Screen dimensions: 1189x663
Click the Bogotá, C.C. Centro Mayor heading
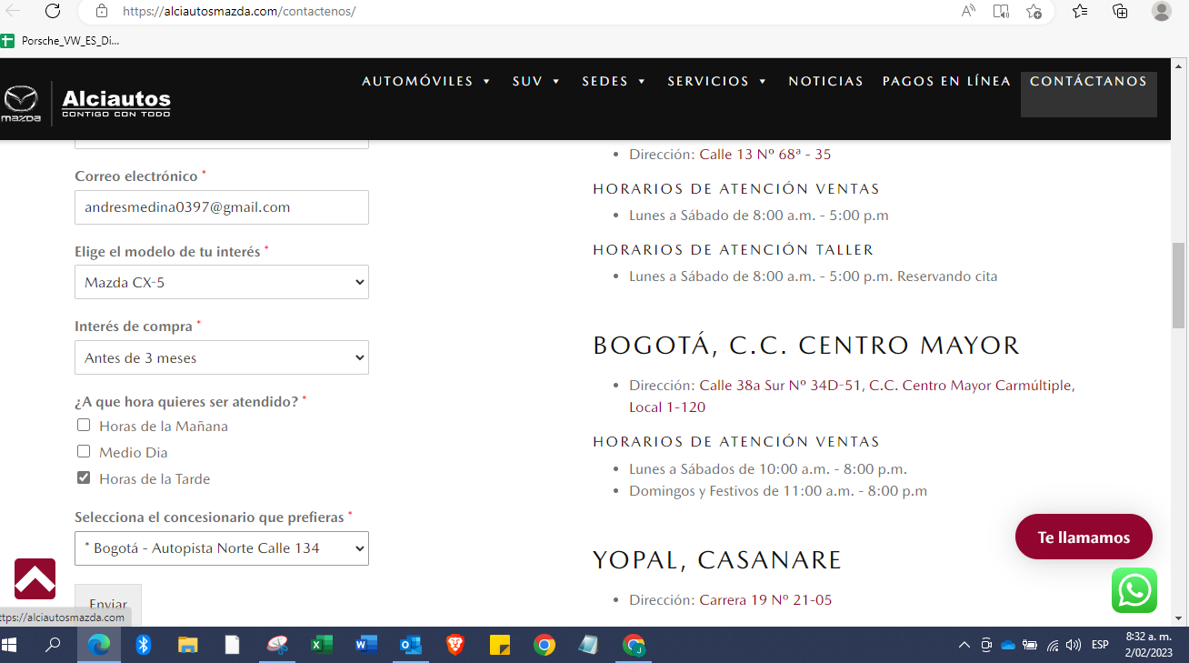coord(806,346)
